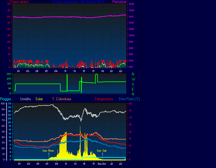Click the 13 hour tick on wind chart
The height and width of the screenshot is (168, 216).
75,71
